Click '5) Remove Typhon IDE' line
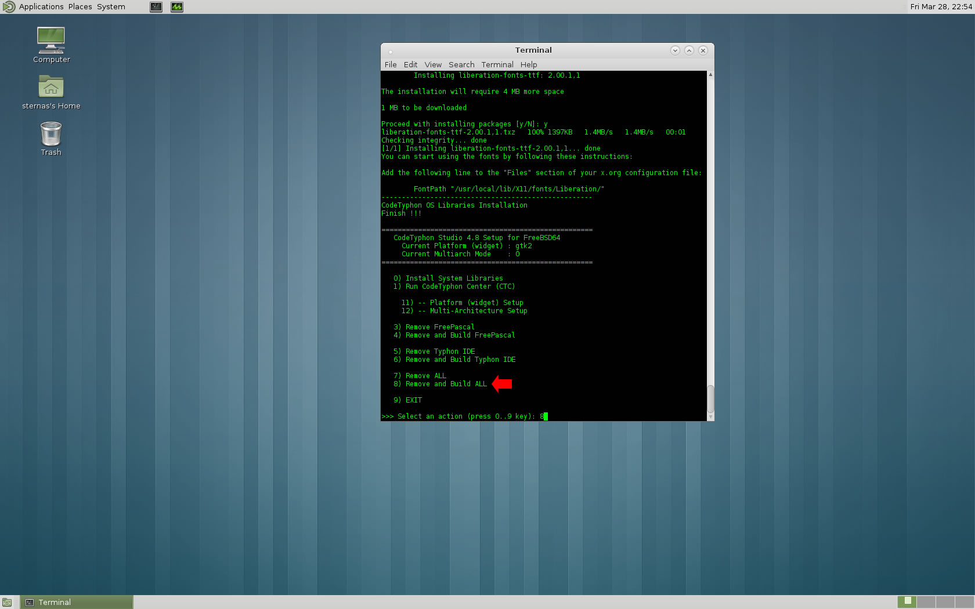This screenshot has width=975, height=609. tap(434, 351)
